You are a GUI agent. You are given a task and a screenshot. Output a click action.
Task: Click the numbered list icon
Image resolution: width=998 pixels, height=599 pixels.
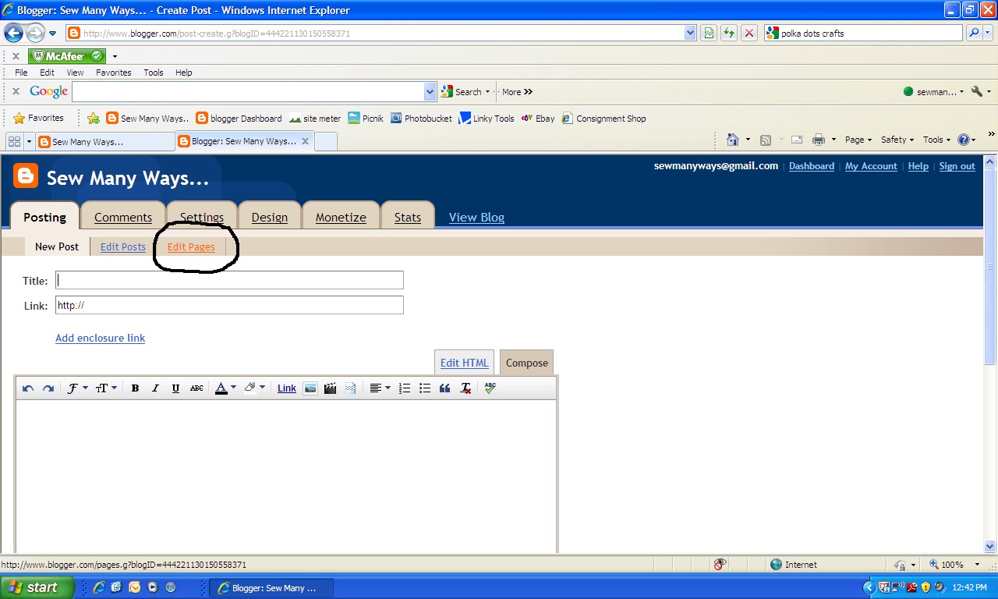tap(405, 388)
